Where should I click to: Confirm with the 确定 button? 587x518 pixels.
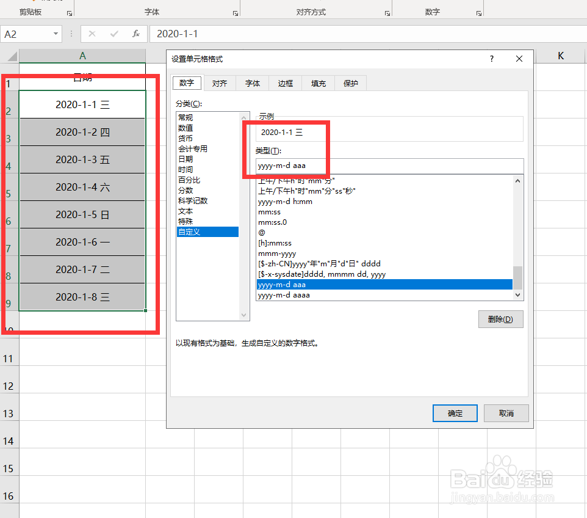pyautogui.click(x=455, y=413)
